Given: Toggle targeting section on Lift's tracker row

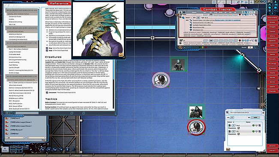Looking at the screenshot, I should [243, 41].
